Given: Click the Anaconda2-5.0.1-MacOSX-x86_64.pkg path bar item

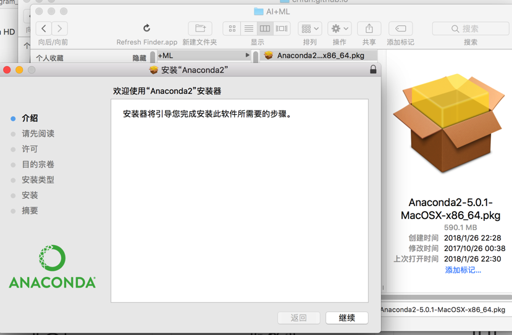Looking at the screenshot, I should pos(443,310).
